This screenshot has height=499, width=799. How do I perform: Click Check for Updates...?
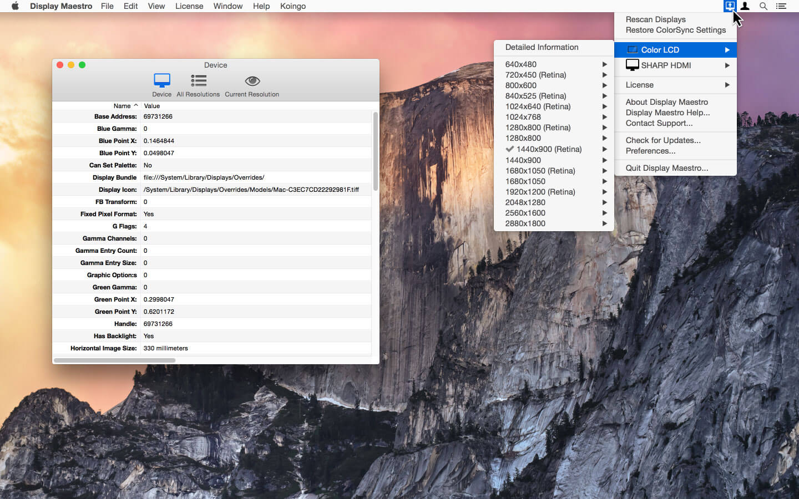pos(663,140)
